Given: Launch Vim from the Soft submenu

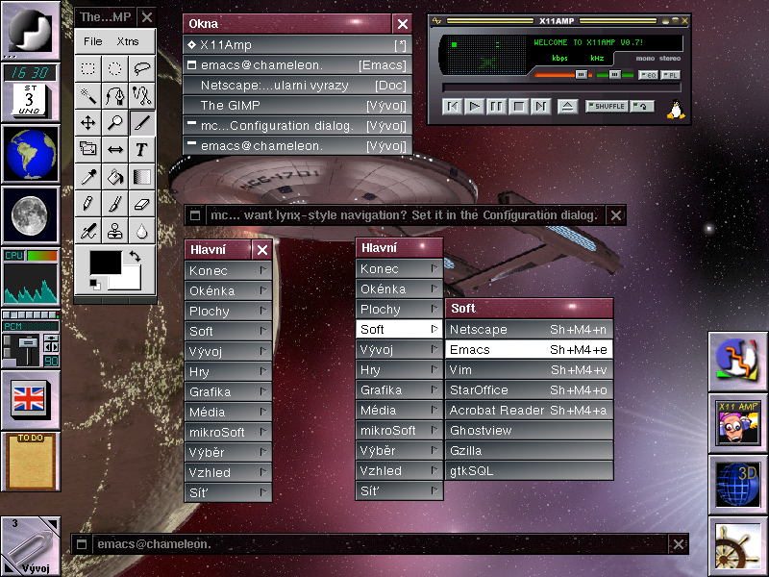Looking at the screenshot, I should tap(530, 369).
